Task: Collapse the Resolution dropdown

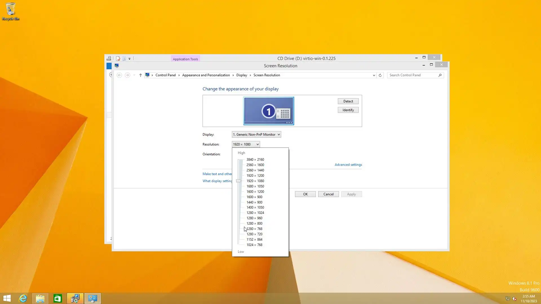Action: tap(246, 144)
